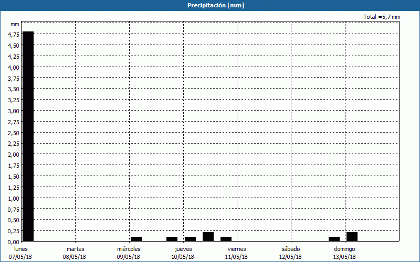Click the 0,00 axis value

coord(14,242)
